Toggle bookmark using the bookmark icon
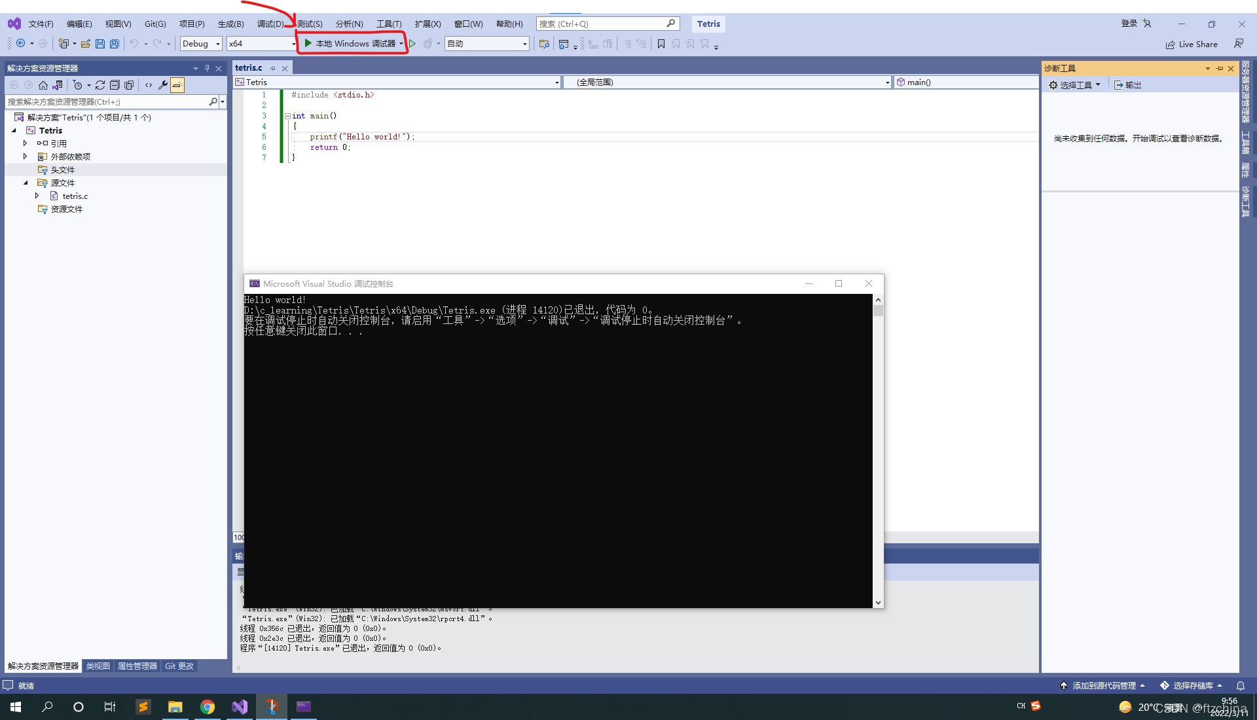 coord(661,44)
